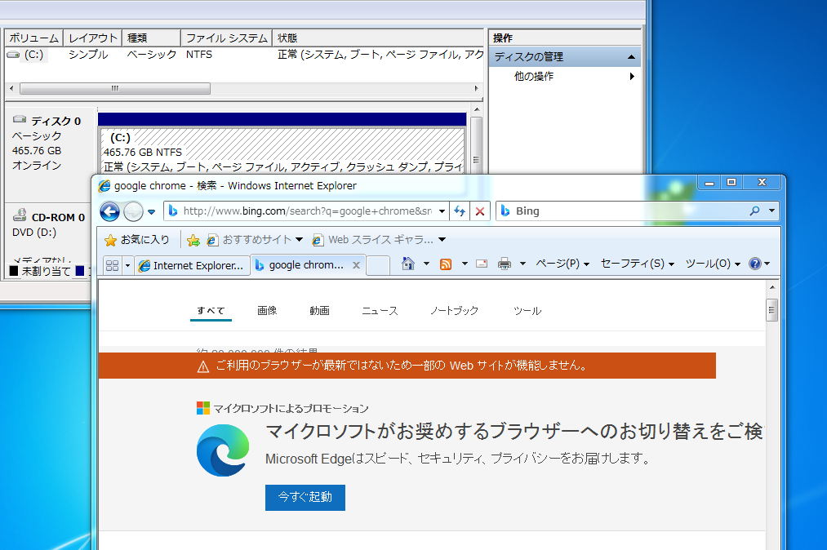The height and width of the screenshot is (550, 827).
Task: Click the address bar URL field
Action: click(x=306, y=211)
